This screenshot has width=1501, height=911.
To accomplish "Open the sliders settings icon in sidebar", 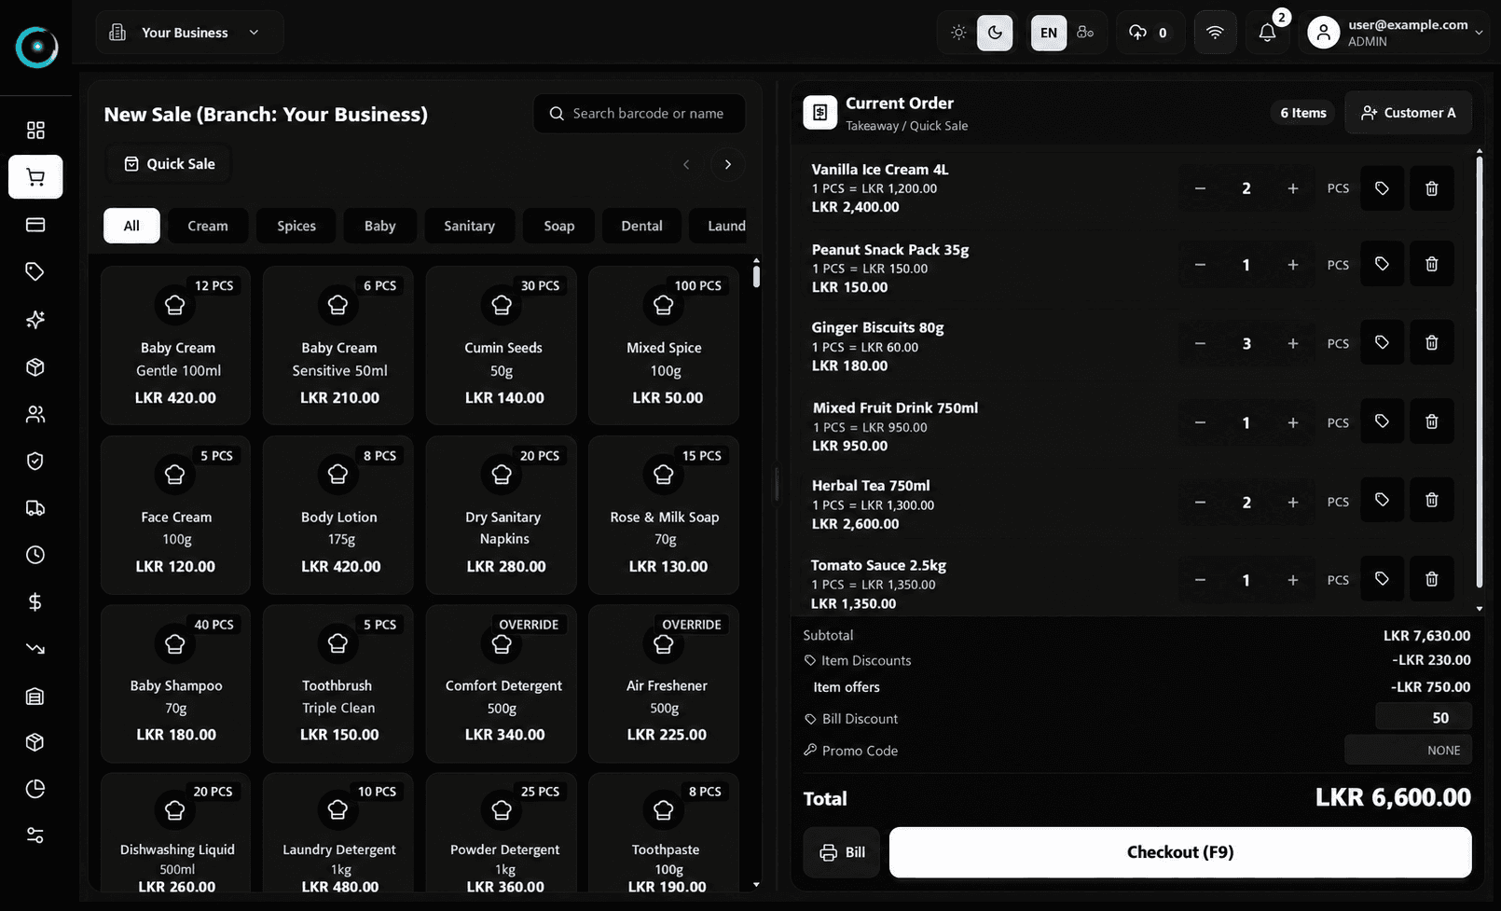I will [35, 835].
